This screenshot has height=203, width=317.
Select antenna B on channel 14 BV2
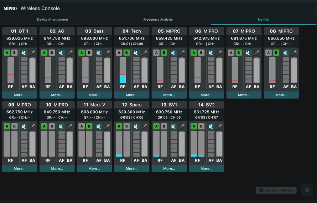201,126
